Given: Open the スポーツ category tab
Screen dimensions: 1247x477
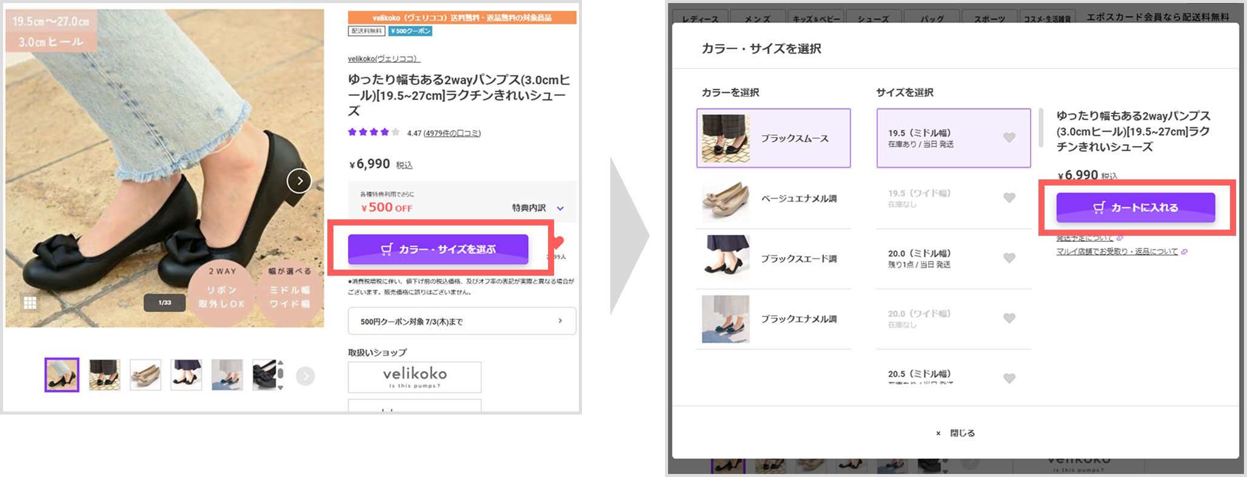Looking at the screenshot, I should pyautogui.click(x=989, y=17).
